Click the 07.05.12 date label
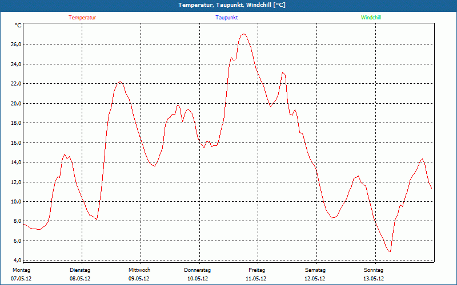Viewport: 457px width, 285px height. click(x=21, y=279)
